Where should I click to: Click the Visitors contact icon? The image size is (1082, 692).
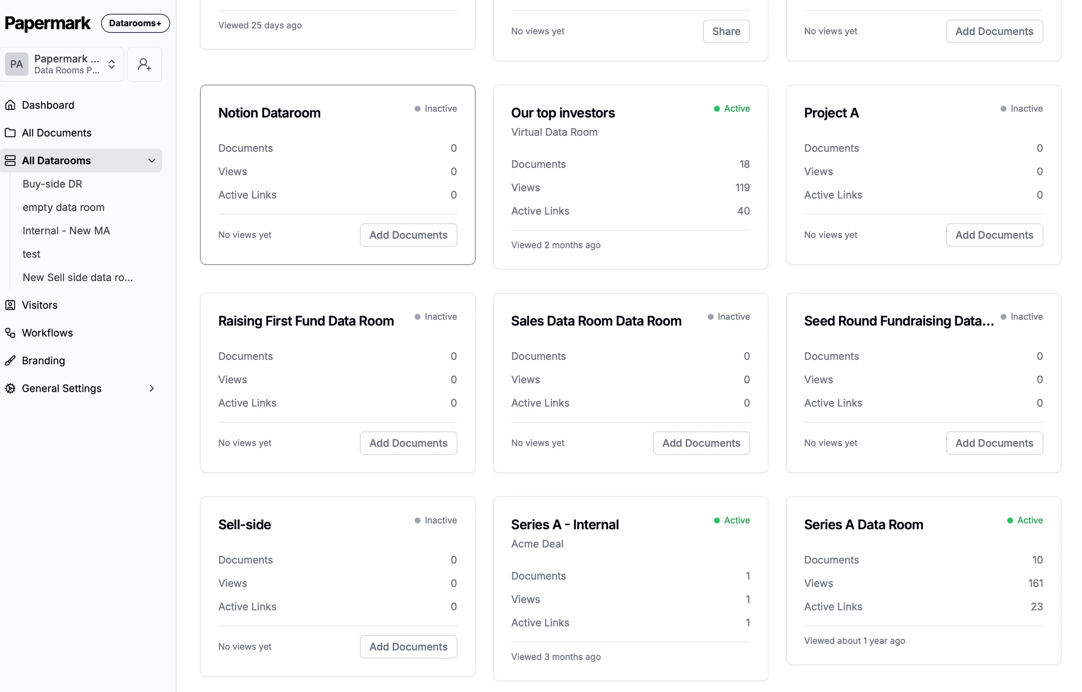click(10, 305)
